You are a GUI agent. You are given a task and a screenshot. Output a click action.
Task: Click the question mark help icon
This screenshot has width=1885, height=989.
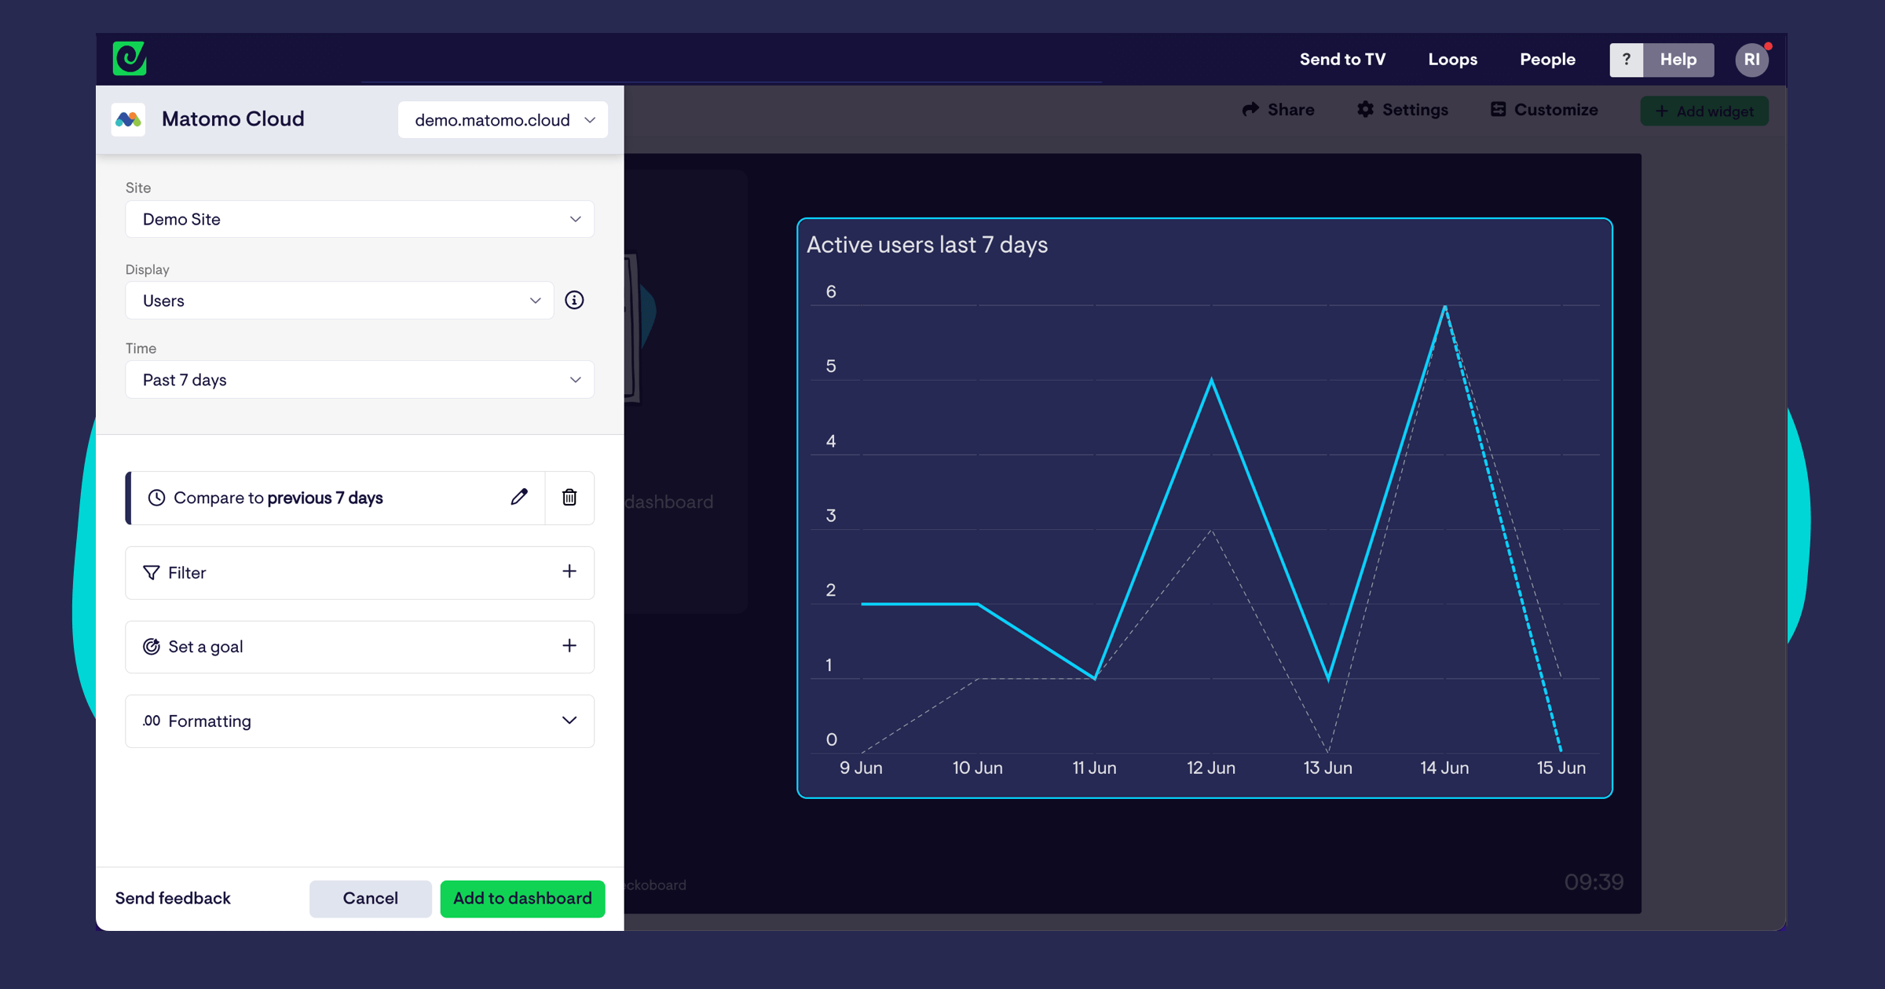[1626, 60]
